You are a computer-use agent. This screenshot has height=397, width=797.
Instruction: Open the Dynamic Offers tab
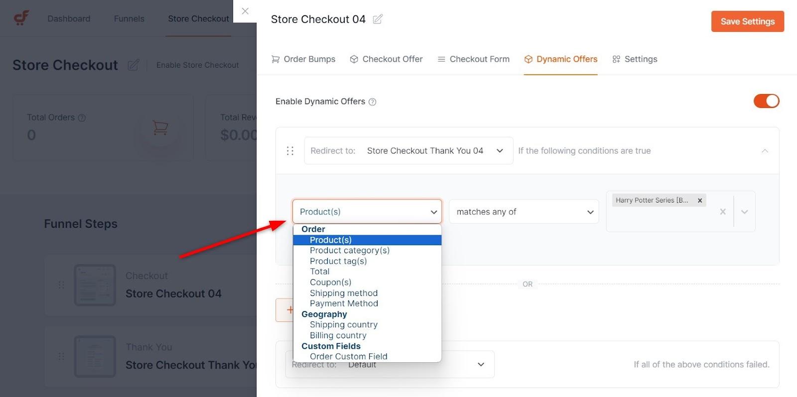560,59
